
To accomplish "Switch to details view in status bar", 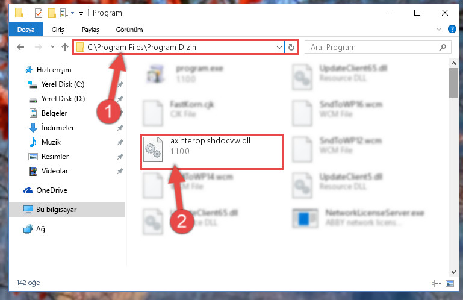I will coord(436,284).
